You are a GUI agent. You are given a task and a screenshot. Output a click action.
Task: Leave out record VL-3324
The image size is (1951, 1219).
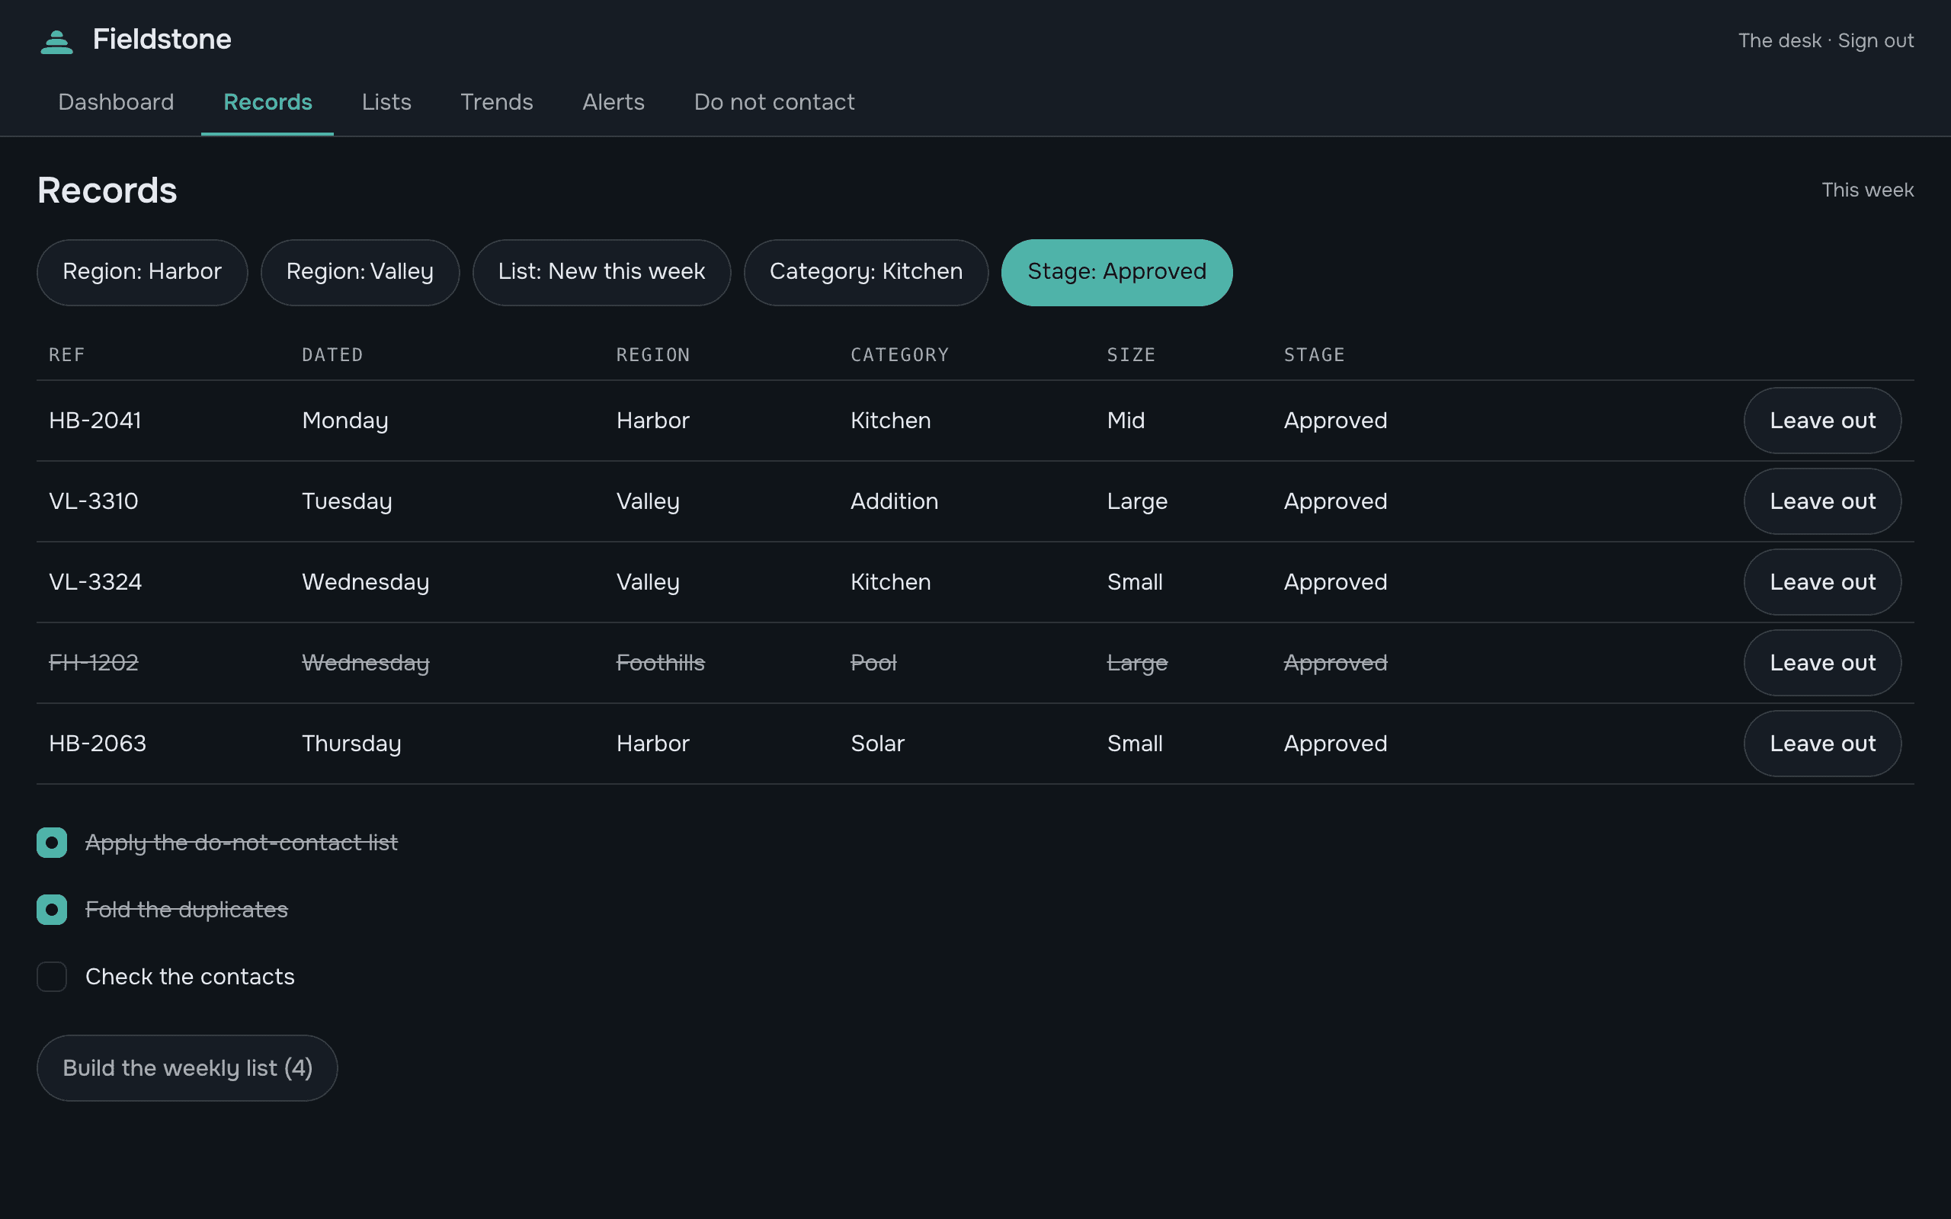pyautogui.click(x=1822, y=582)
